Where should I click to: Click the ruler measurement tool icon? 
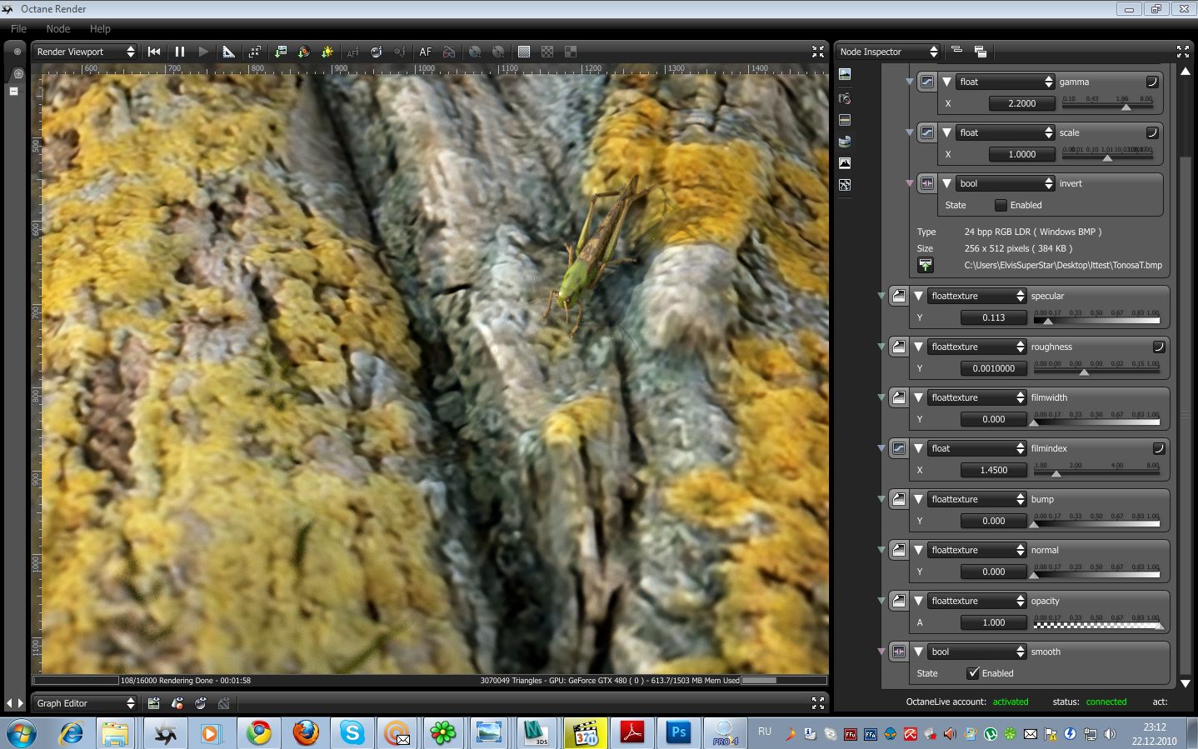[x=228, y=52]
